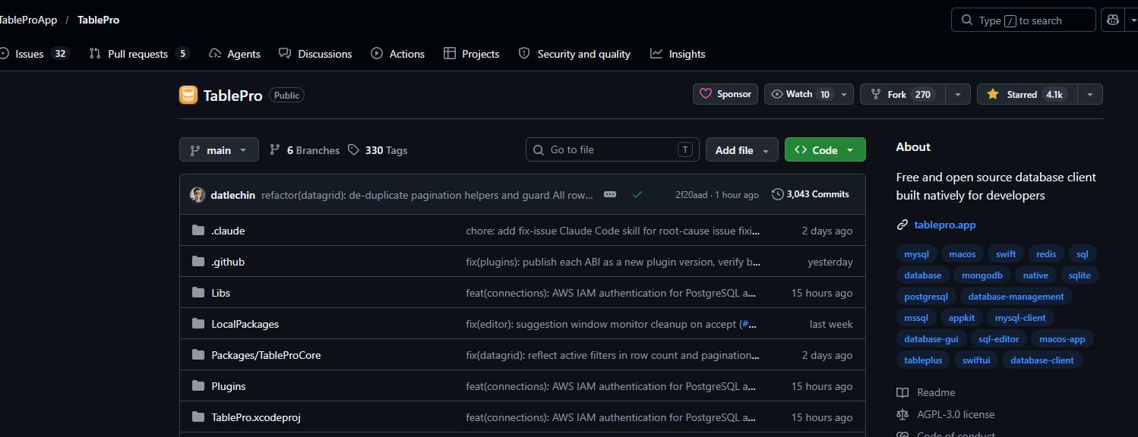Viewport: 1138px width, 437px height.
Task: Select the swiftui topic tag
Action: click(975, 360)
